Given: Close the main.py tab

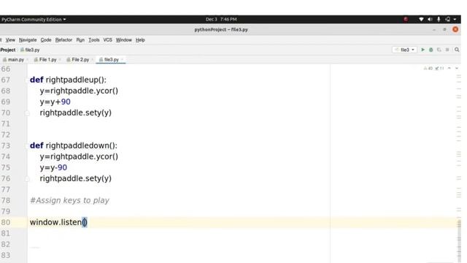Looking at the screenshot, I should (28, 60).
